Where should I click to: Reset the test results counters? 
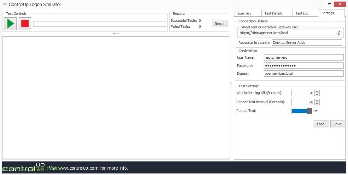click(219, 24)
